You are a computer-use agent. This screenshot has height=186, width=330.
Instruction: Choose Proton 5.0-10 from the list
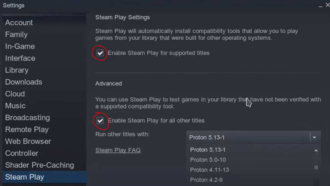208,160
